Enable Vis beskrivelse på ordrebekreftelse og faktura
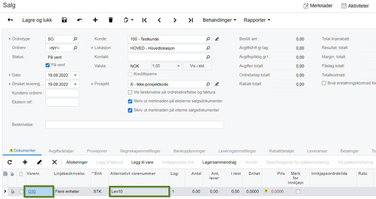The height and width of the screenshot is (199, 376). tap(130, 92)
